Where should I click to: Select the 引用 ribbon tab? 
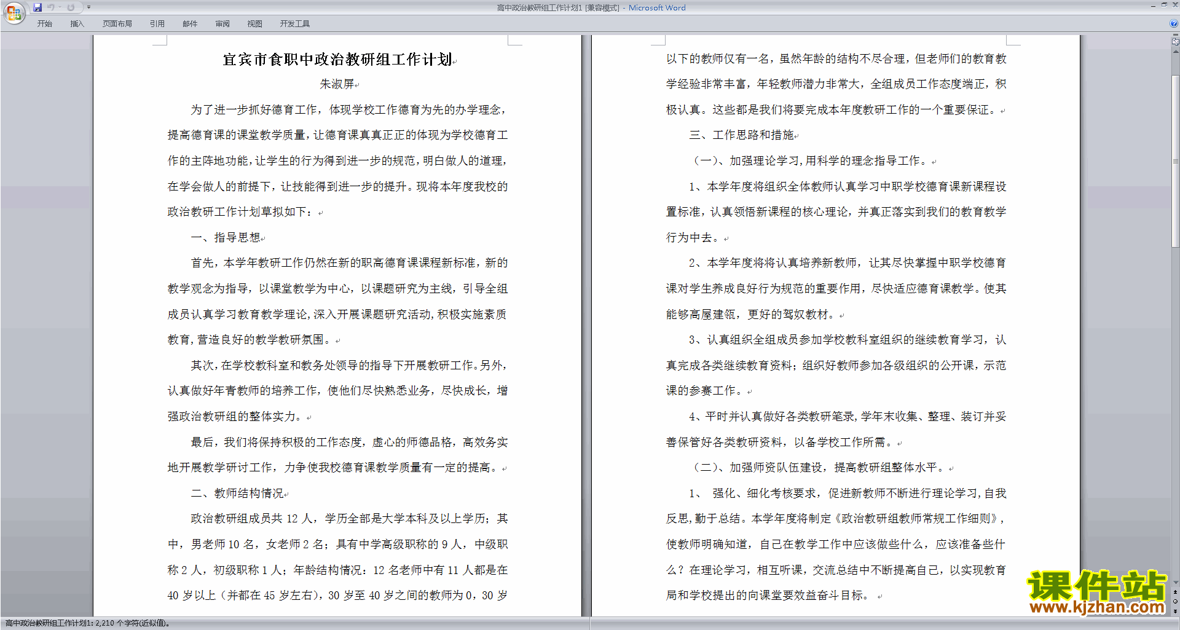pos(157,24)
